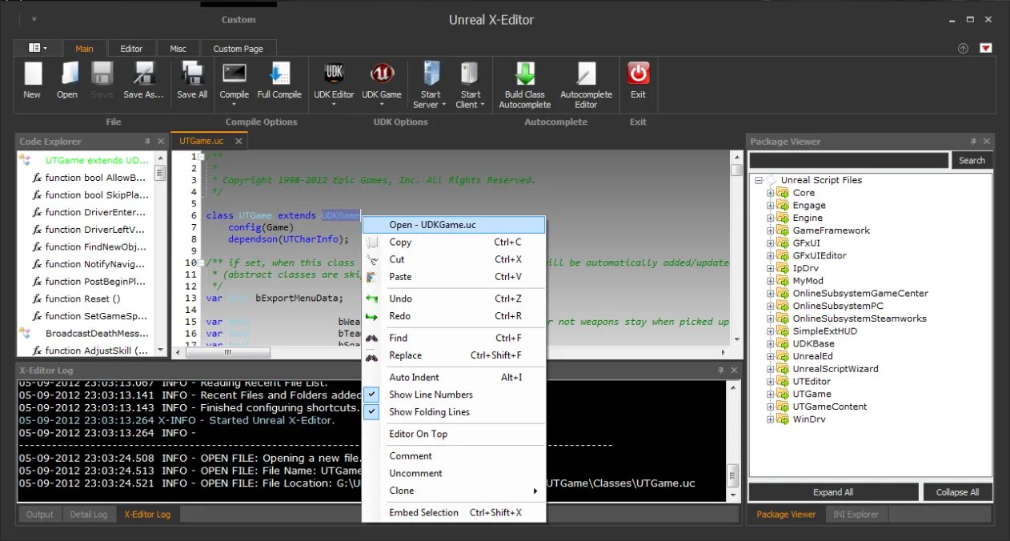Switch to the Editor ribbon tab
The width and height of the screenshot is (1010, 541).
(131, 49)
